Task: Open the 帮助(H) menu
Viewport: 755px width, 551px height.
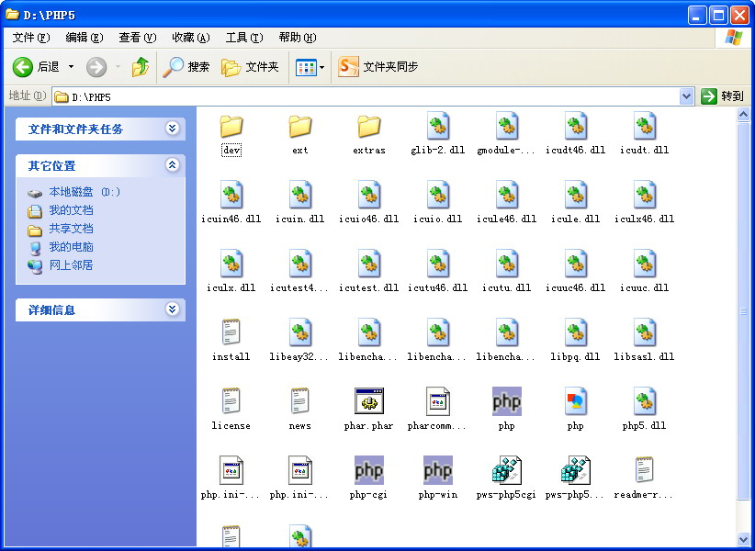Action: (x=298, y=38)
